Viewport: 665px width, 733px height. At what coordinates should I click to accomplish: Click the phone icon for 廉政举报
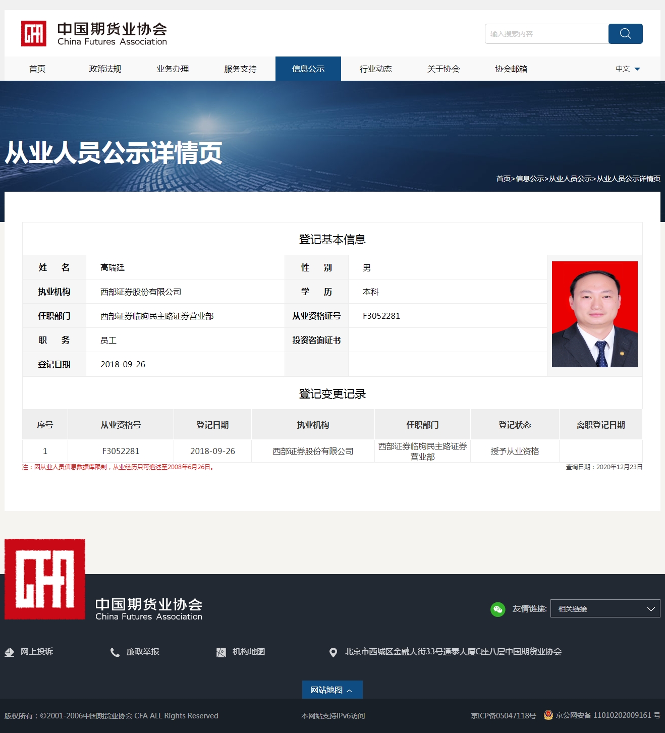click(115, 652)
